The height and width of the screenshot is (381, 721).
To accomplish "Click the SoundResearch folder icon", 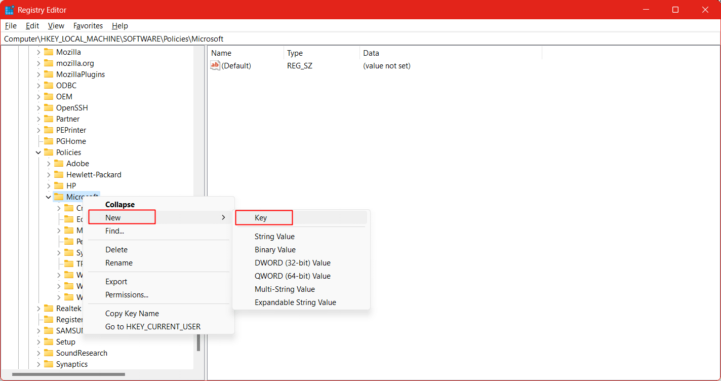I will [49, 353].
